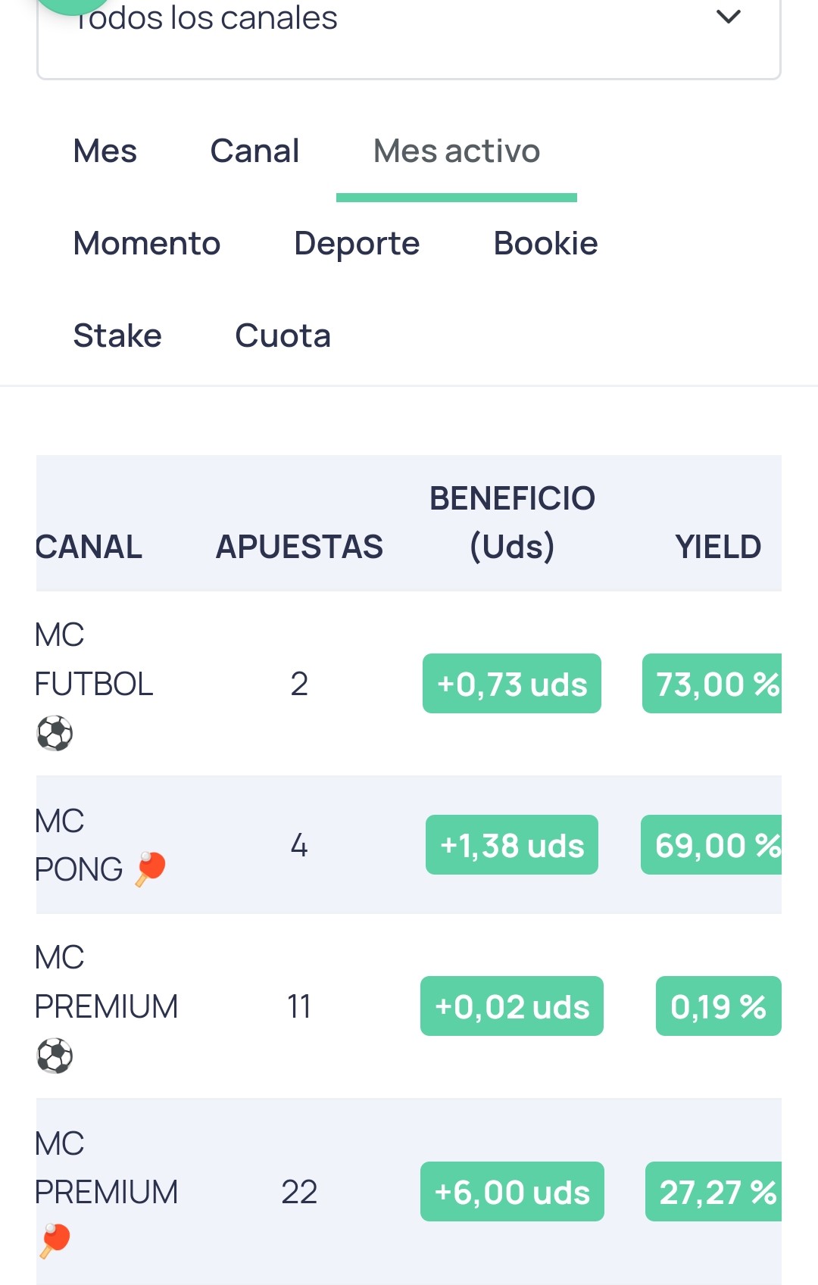Click the 69,00 % yield badge
This screenshot has width=818, height=1285.
point(711,845)
